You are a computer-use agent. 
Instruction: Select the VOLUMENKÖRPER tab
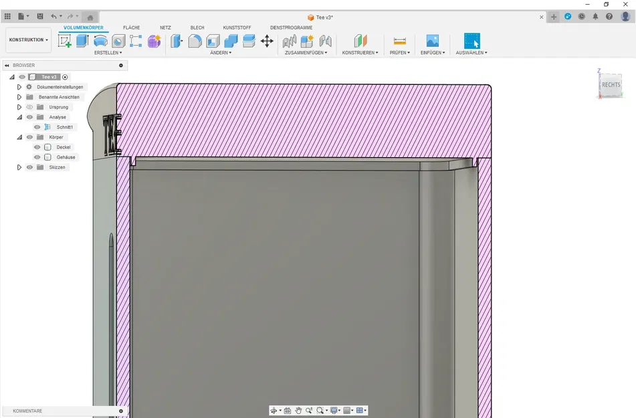coord(83,27)
